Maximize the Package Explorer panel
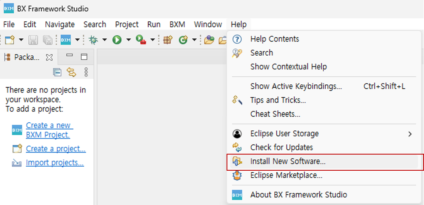424x205 pixels. (85, 56)
